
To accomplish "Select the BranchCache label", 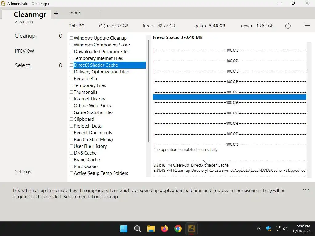I will (87, 160).
